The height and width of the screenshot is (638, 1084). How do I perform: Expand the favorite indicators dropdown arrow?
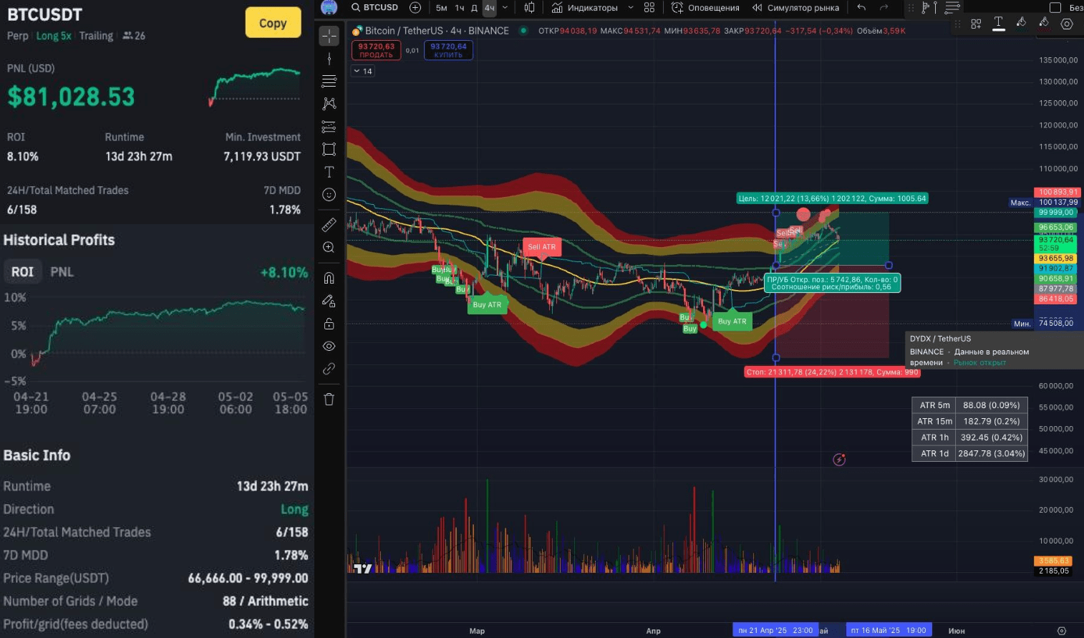pos(631,8)
